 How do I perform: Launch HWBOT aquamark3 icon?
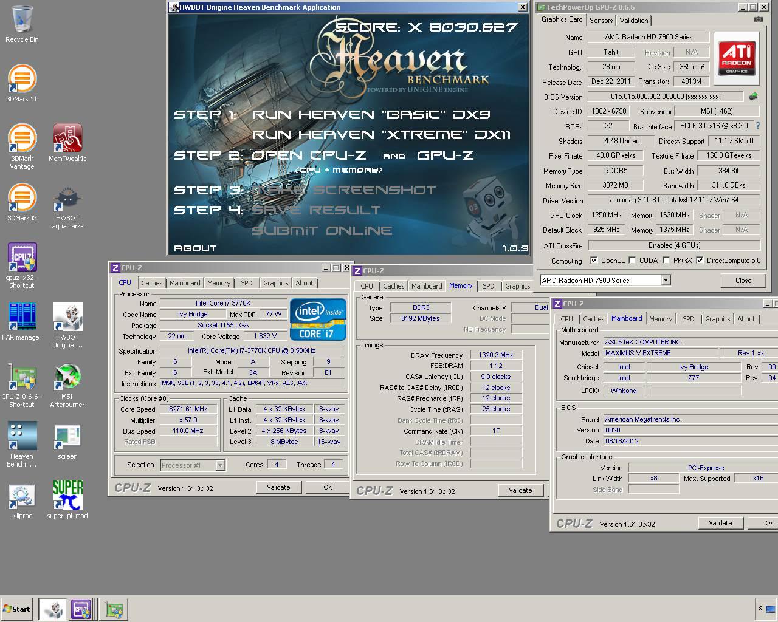(x=67, y=207)
